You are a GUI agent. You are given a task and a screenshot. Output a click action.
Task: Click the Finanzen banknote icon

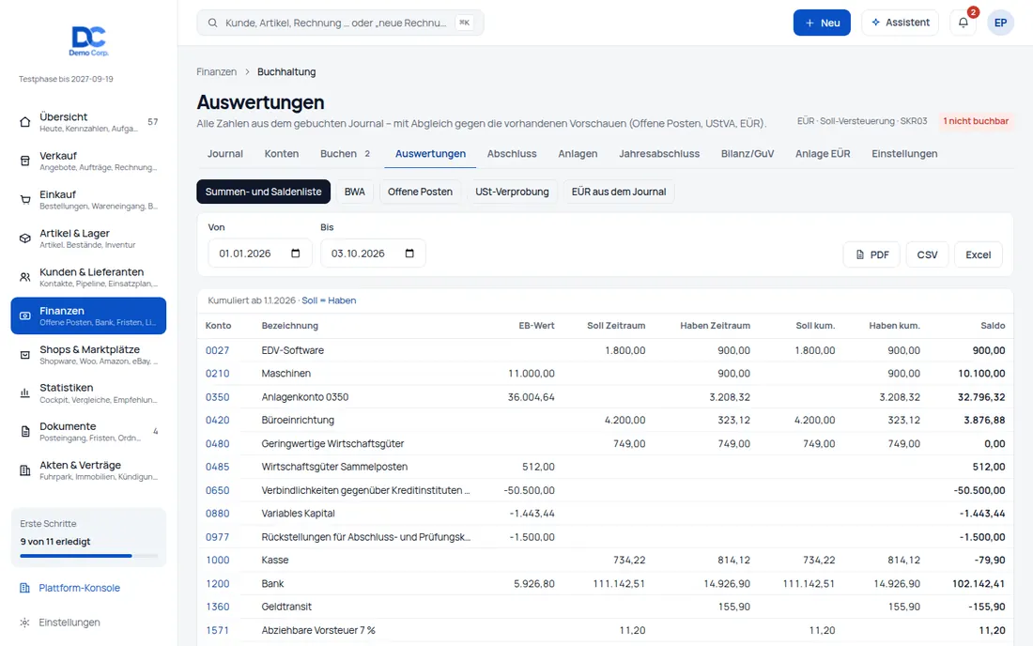(25, 316)
